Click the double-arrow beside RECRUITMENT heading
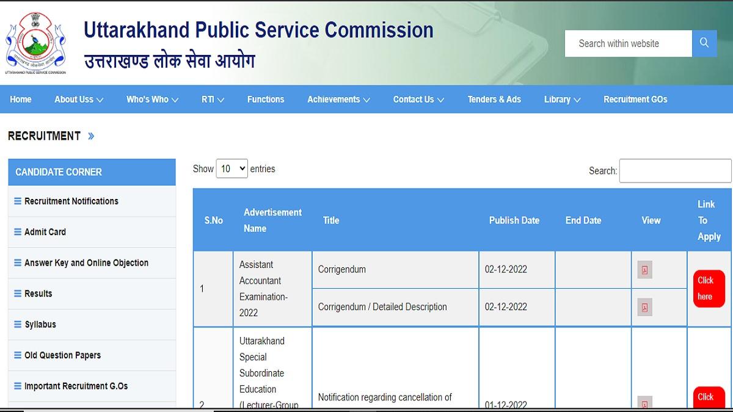 92,136
